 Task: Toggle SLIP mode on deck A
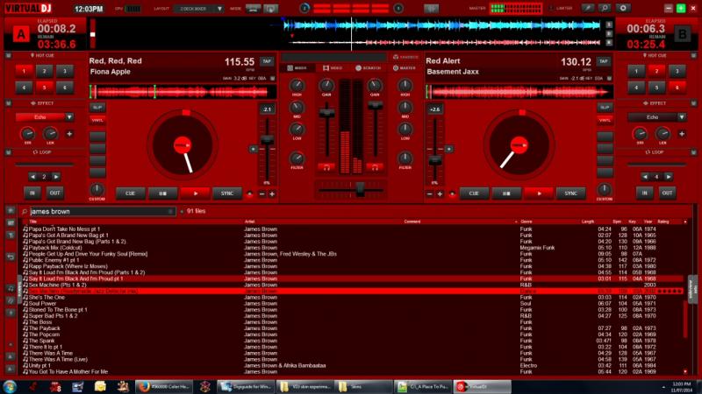(x=97, y=108)
